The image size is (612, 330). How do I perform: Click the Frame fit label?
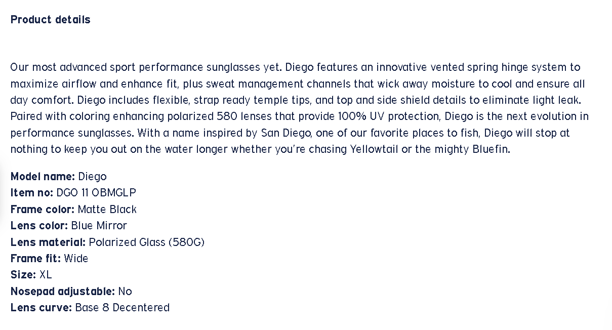(35, 259)
